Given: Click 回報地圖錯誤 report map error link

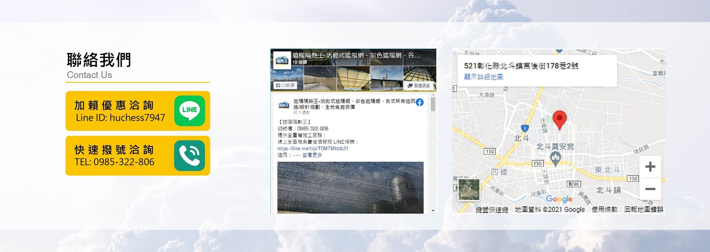Looking at the screenshot, I should coord(644,209).
